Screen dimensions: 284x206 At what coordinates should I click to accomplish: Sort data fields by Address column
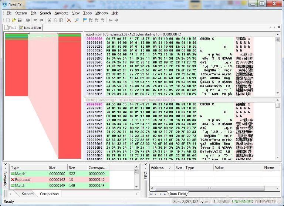162,168
